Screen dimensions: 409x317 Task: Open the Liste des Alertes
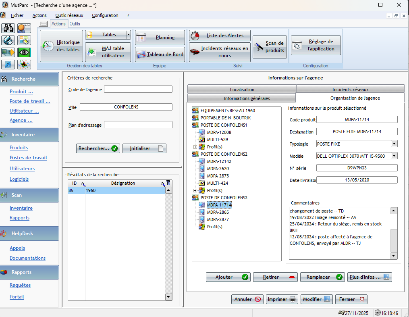coord(220,35)
